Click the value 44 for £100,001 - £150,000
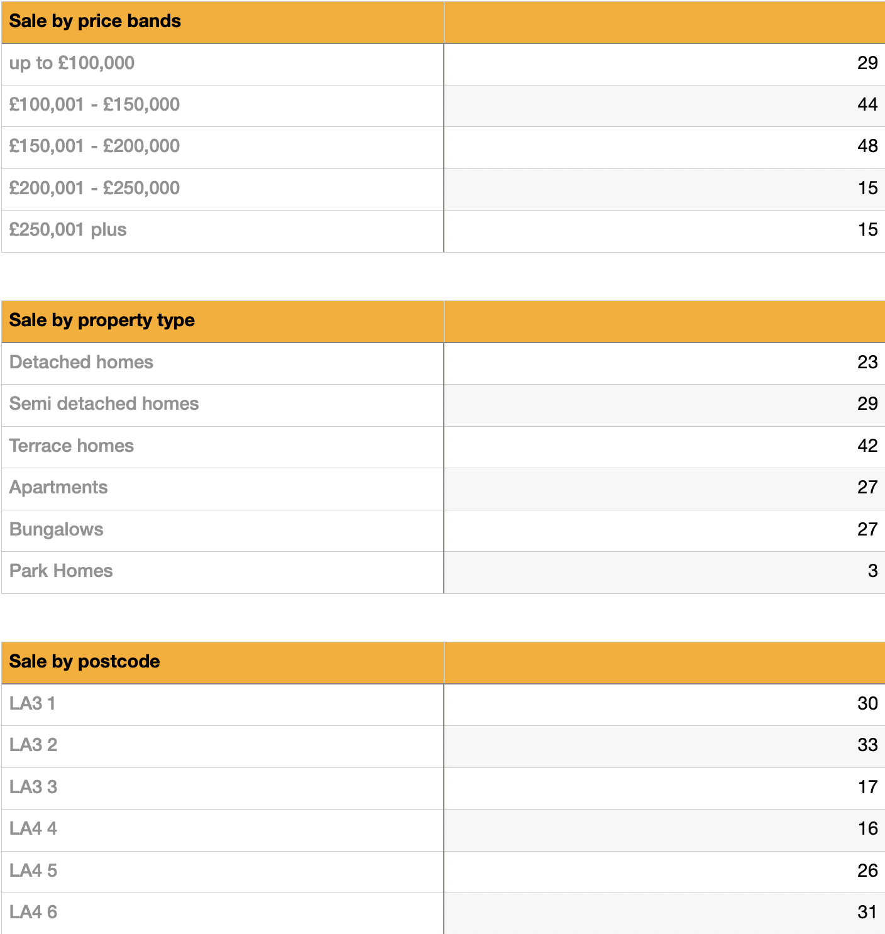 tap(867, 105)
